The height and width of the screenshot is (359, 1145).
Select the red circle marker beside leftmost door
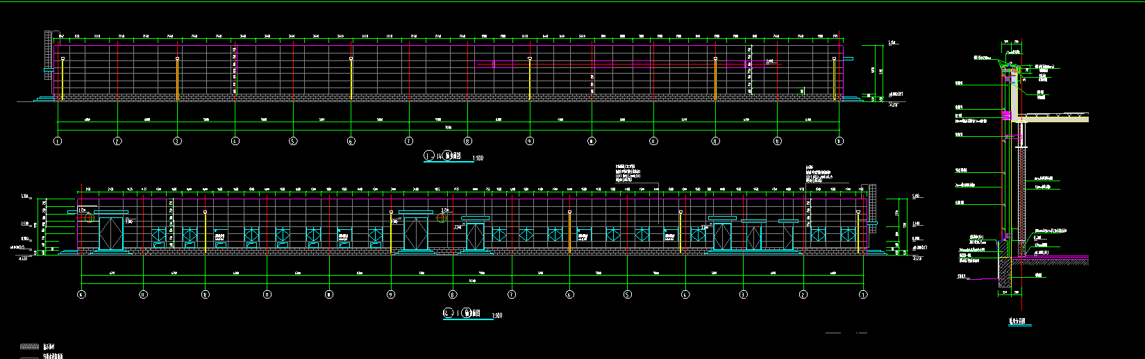tap(89, 218)
